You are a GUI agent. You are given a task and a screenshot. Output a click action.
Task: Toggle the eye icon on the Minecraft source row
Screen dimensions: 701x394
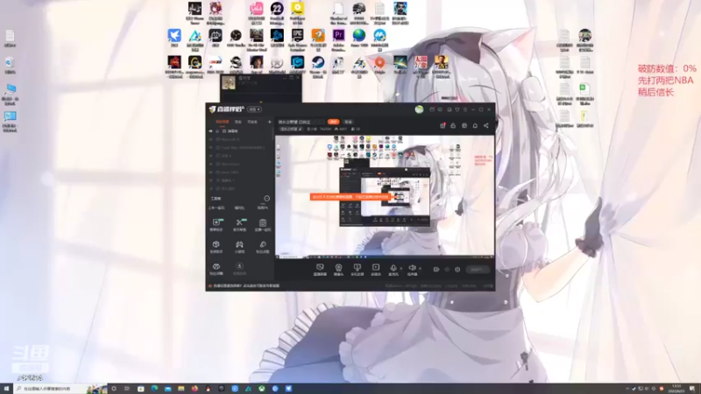[210, 139]
